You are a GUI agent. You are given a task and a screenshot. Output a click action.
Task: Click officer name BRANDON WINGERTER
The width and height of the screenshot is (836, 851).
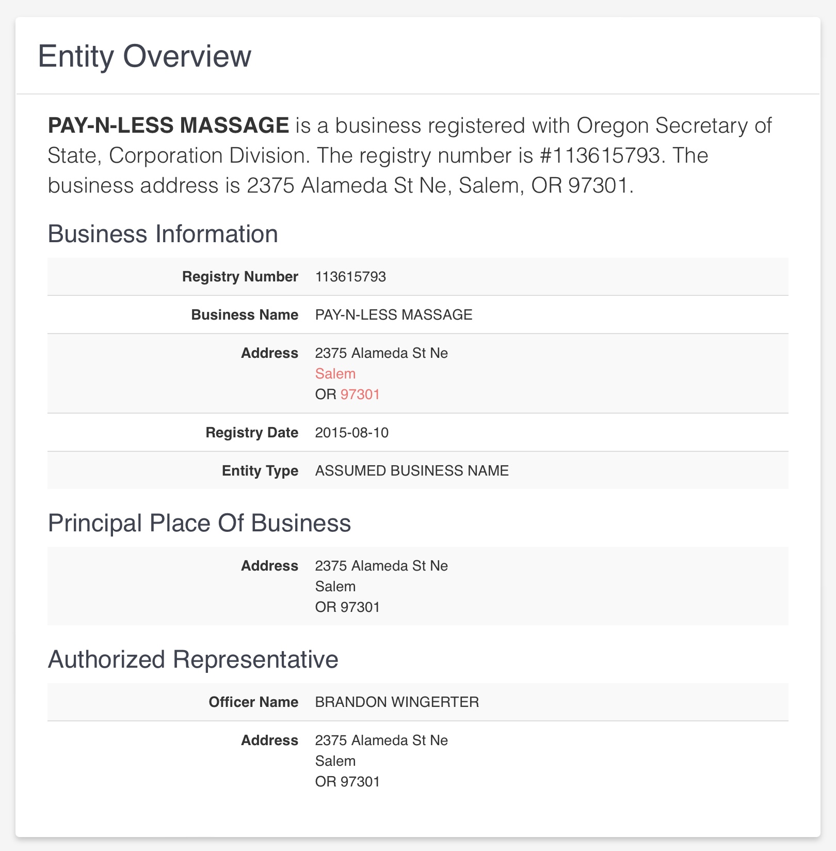coord(397,702)
